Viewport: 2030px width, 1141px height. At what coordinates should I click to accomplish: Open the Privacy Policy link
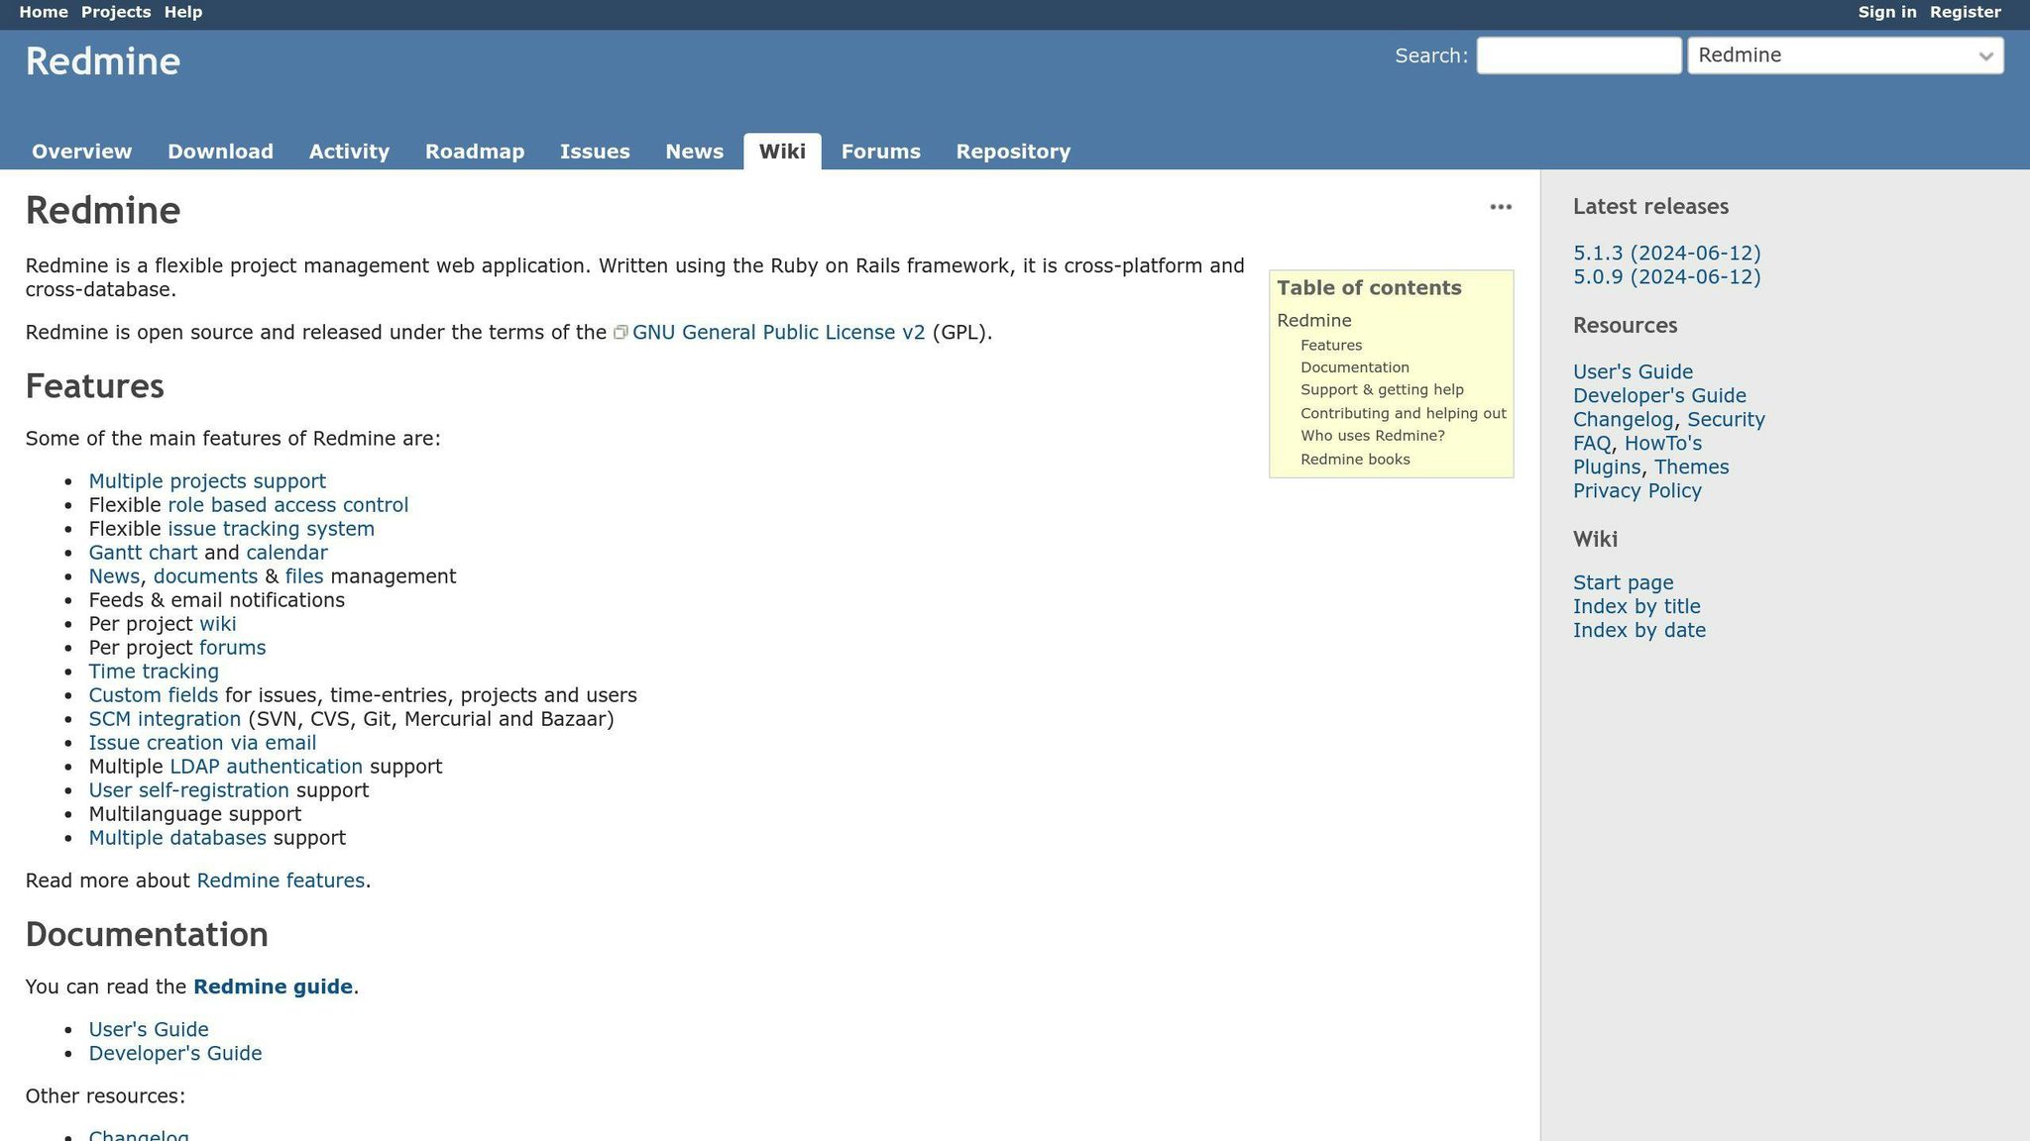(x=1638, y=490)
